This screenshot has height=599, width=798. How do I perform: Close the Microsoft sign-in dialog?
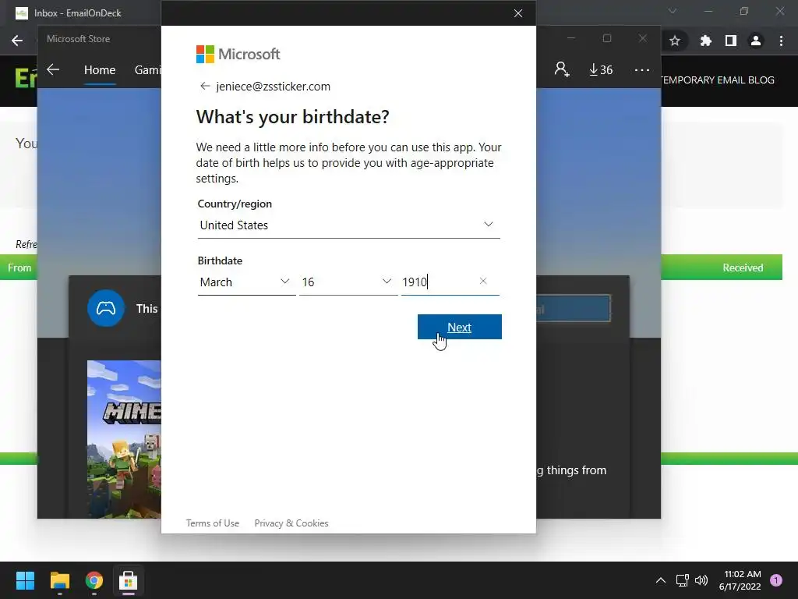pos(518,13)
